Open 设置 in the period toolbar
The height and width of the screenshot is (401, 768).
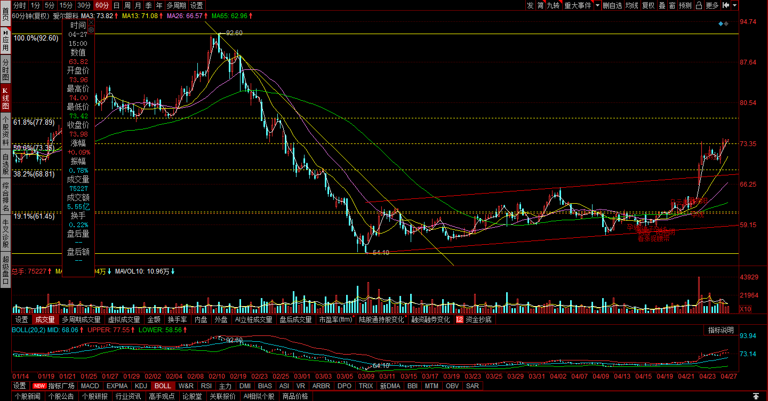(x=197, y=5)
